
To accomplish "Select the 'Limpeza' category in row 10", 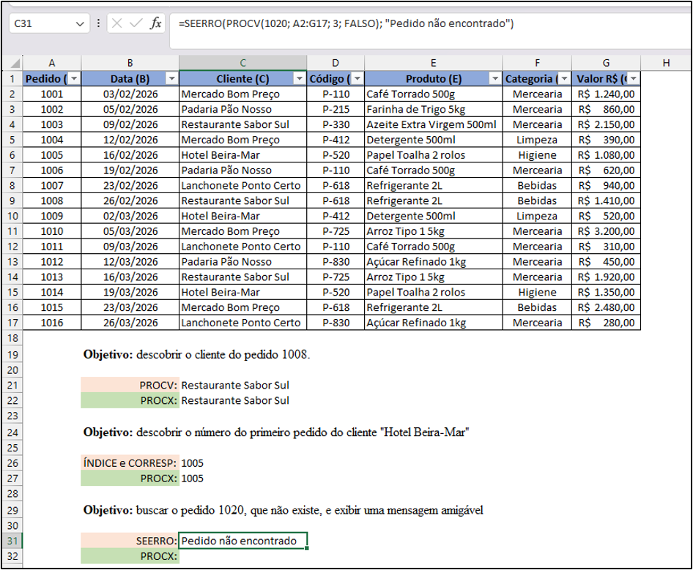I will coord(537,217).
